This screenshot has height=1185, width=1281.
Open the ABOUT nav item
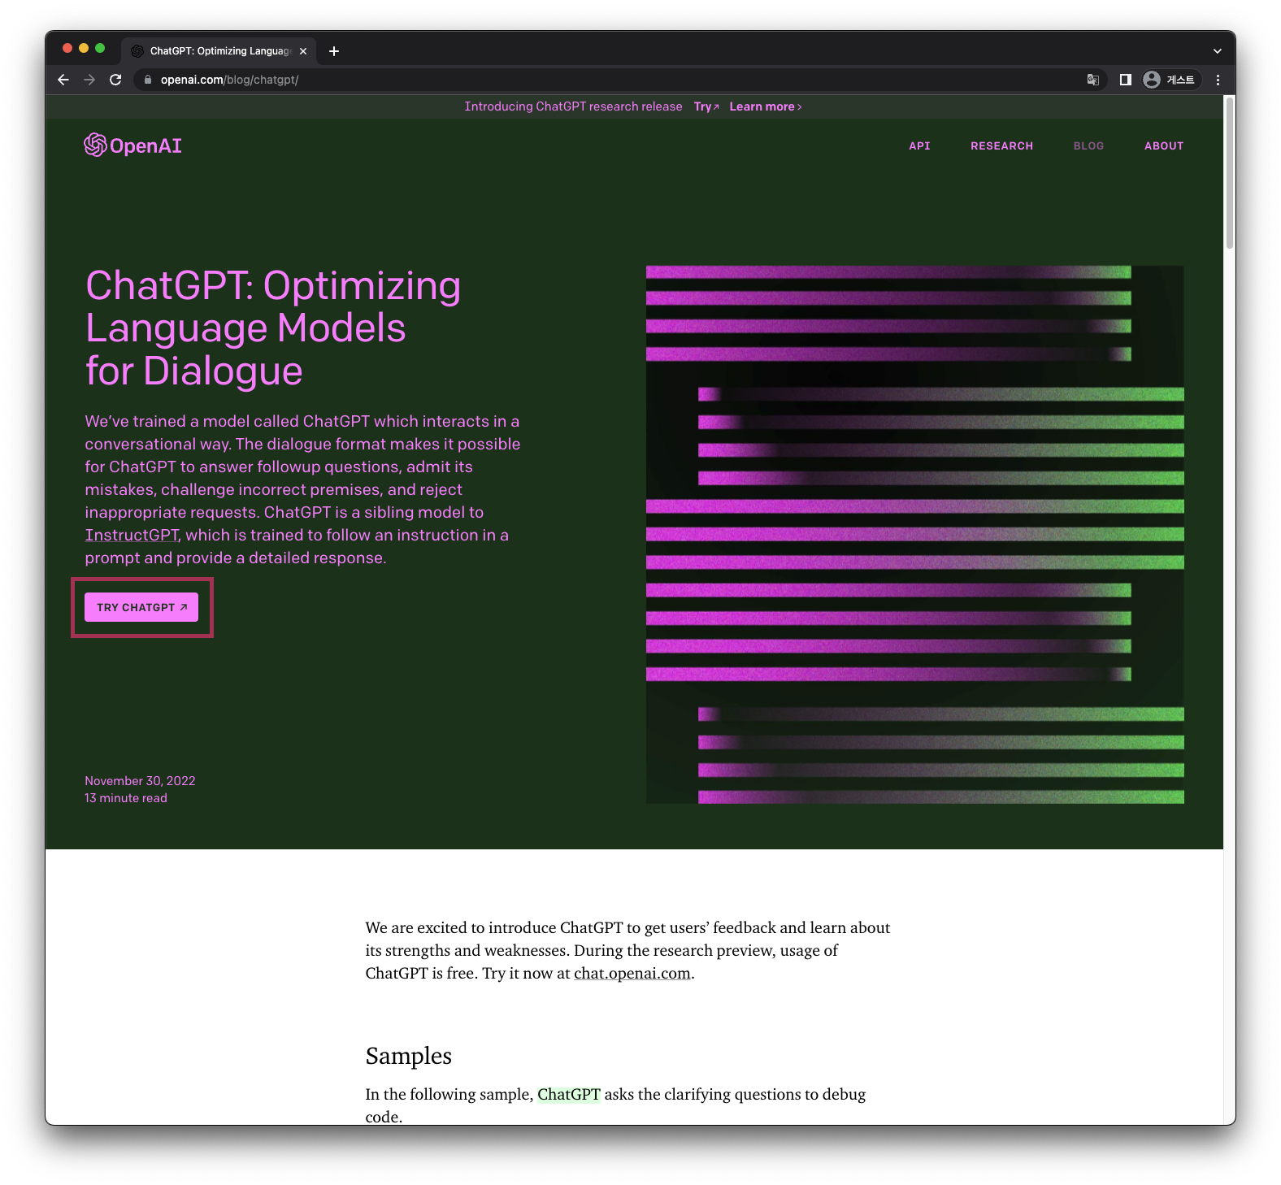pyautogui.click(x=1164, y=146)
